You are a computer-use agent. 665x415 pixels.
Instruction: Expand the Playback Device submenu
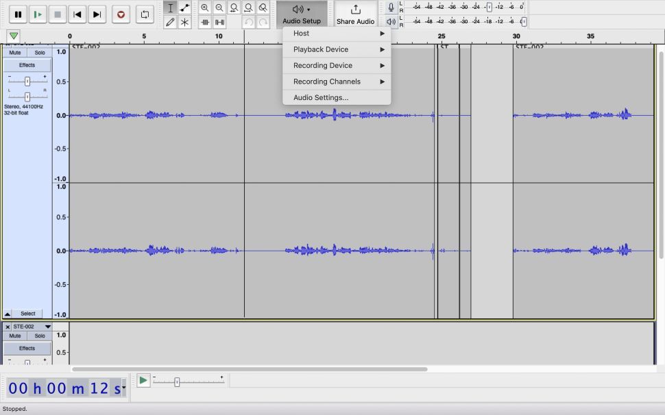pyautogui.click(x=319, y=49)
